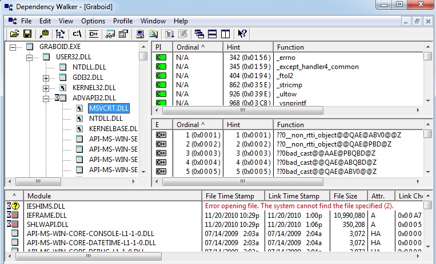Expand the GDI32.DLL tree node
Image resolution: width=436 pixels, height=264 pixels.
click(46, 78)
